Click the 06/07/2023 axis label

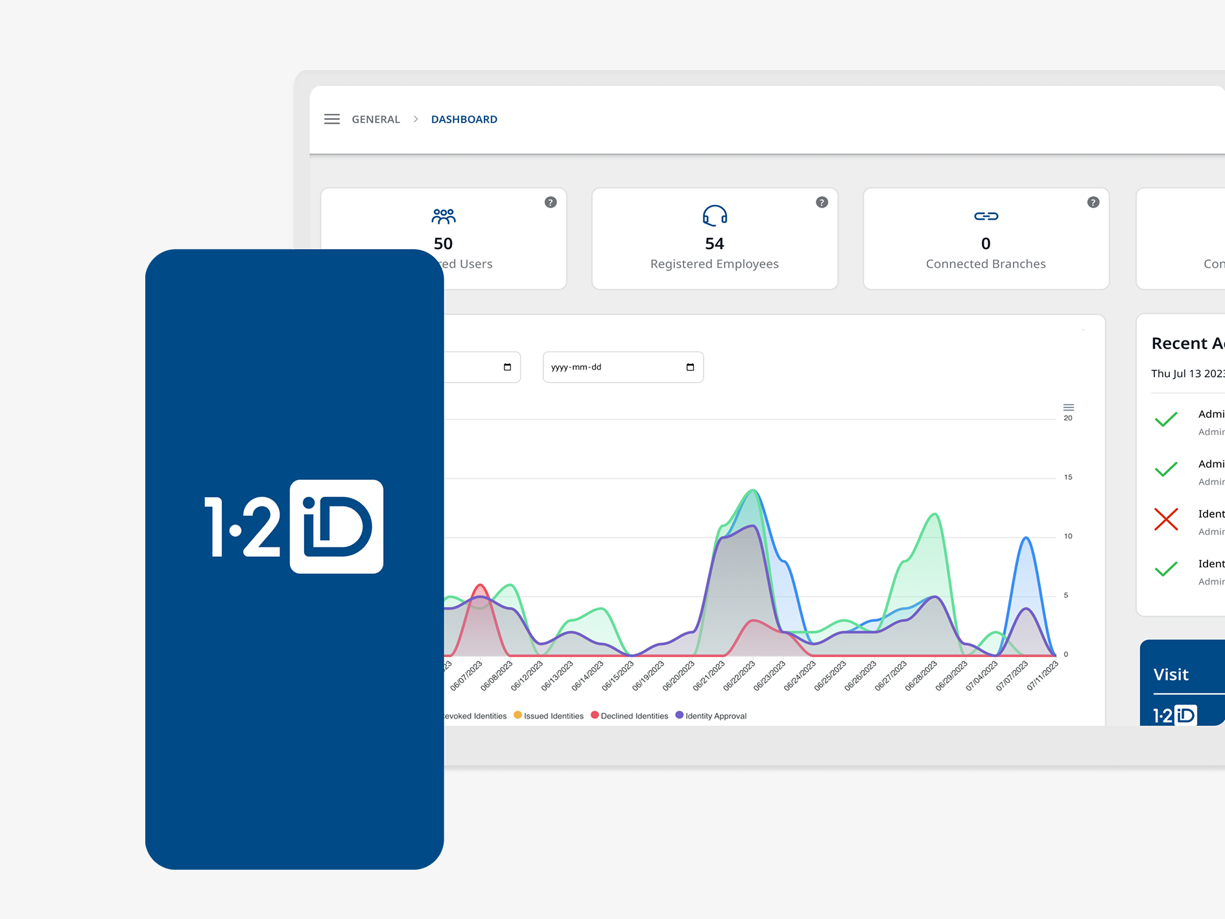point(467,675)
